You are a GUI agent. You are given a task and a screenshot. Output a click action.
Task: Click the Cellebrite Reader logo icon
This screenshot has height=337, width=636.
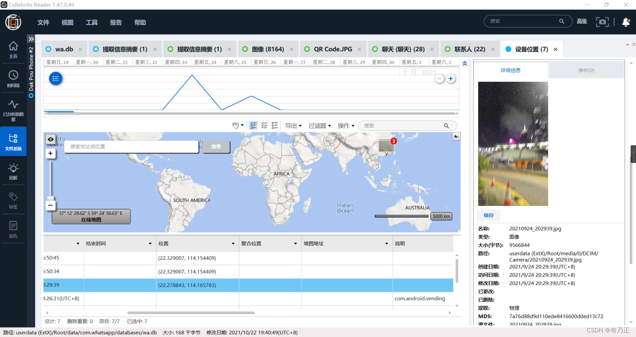pyautogui.click(x=13, y=22)
